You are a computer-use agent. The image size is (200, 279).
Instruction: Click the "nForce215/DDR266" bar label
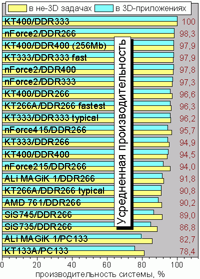[x=45, y=167]
